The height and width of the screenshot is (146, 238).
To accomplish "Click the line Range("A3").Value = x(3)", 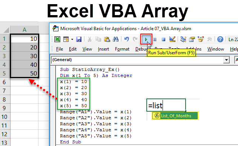I will (96, 124).
